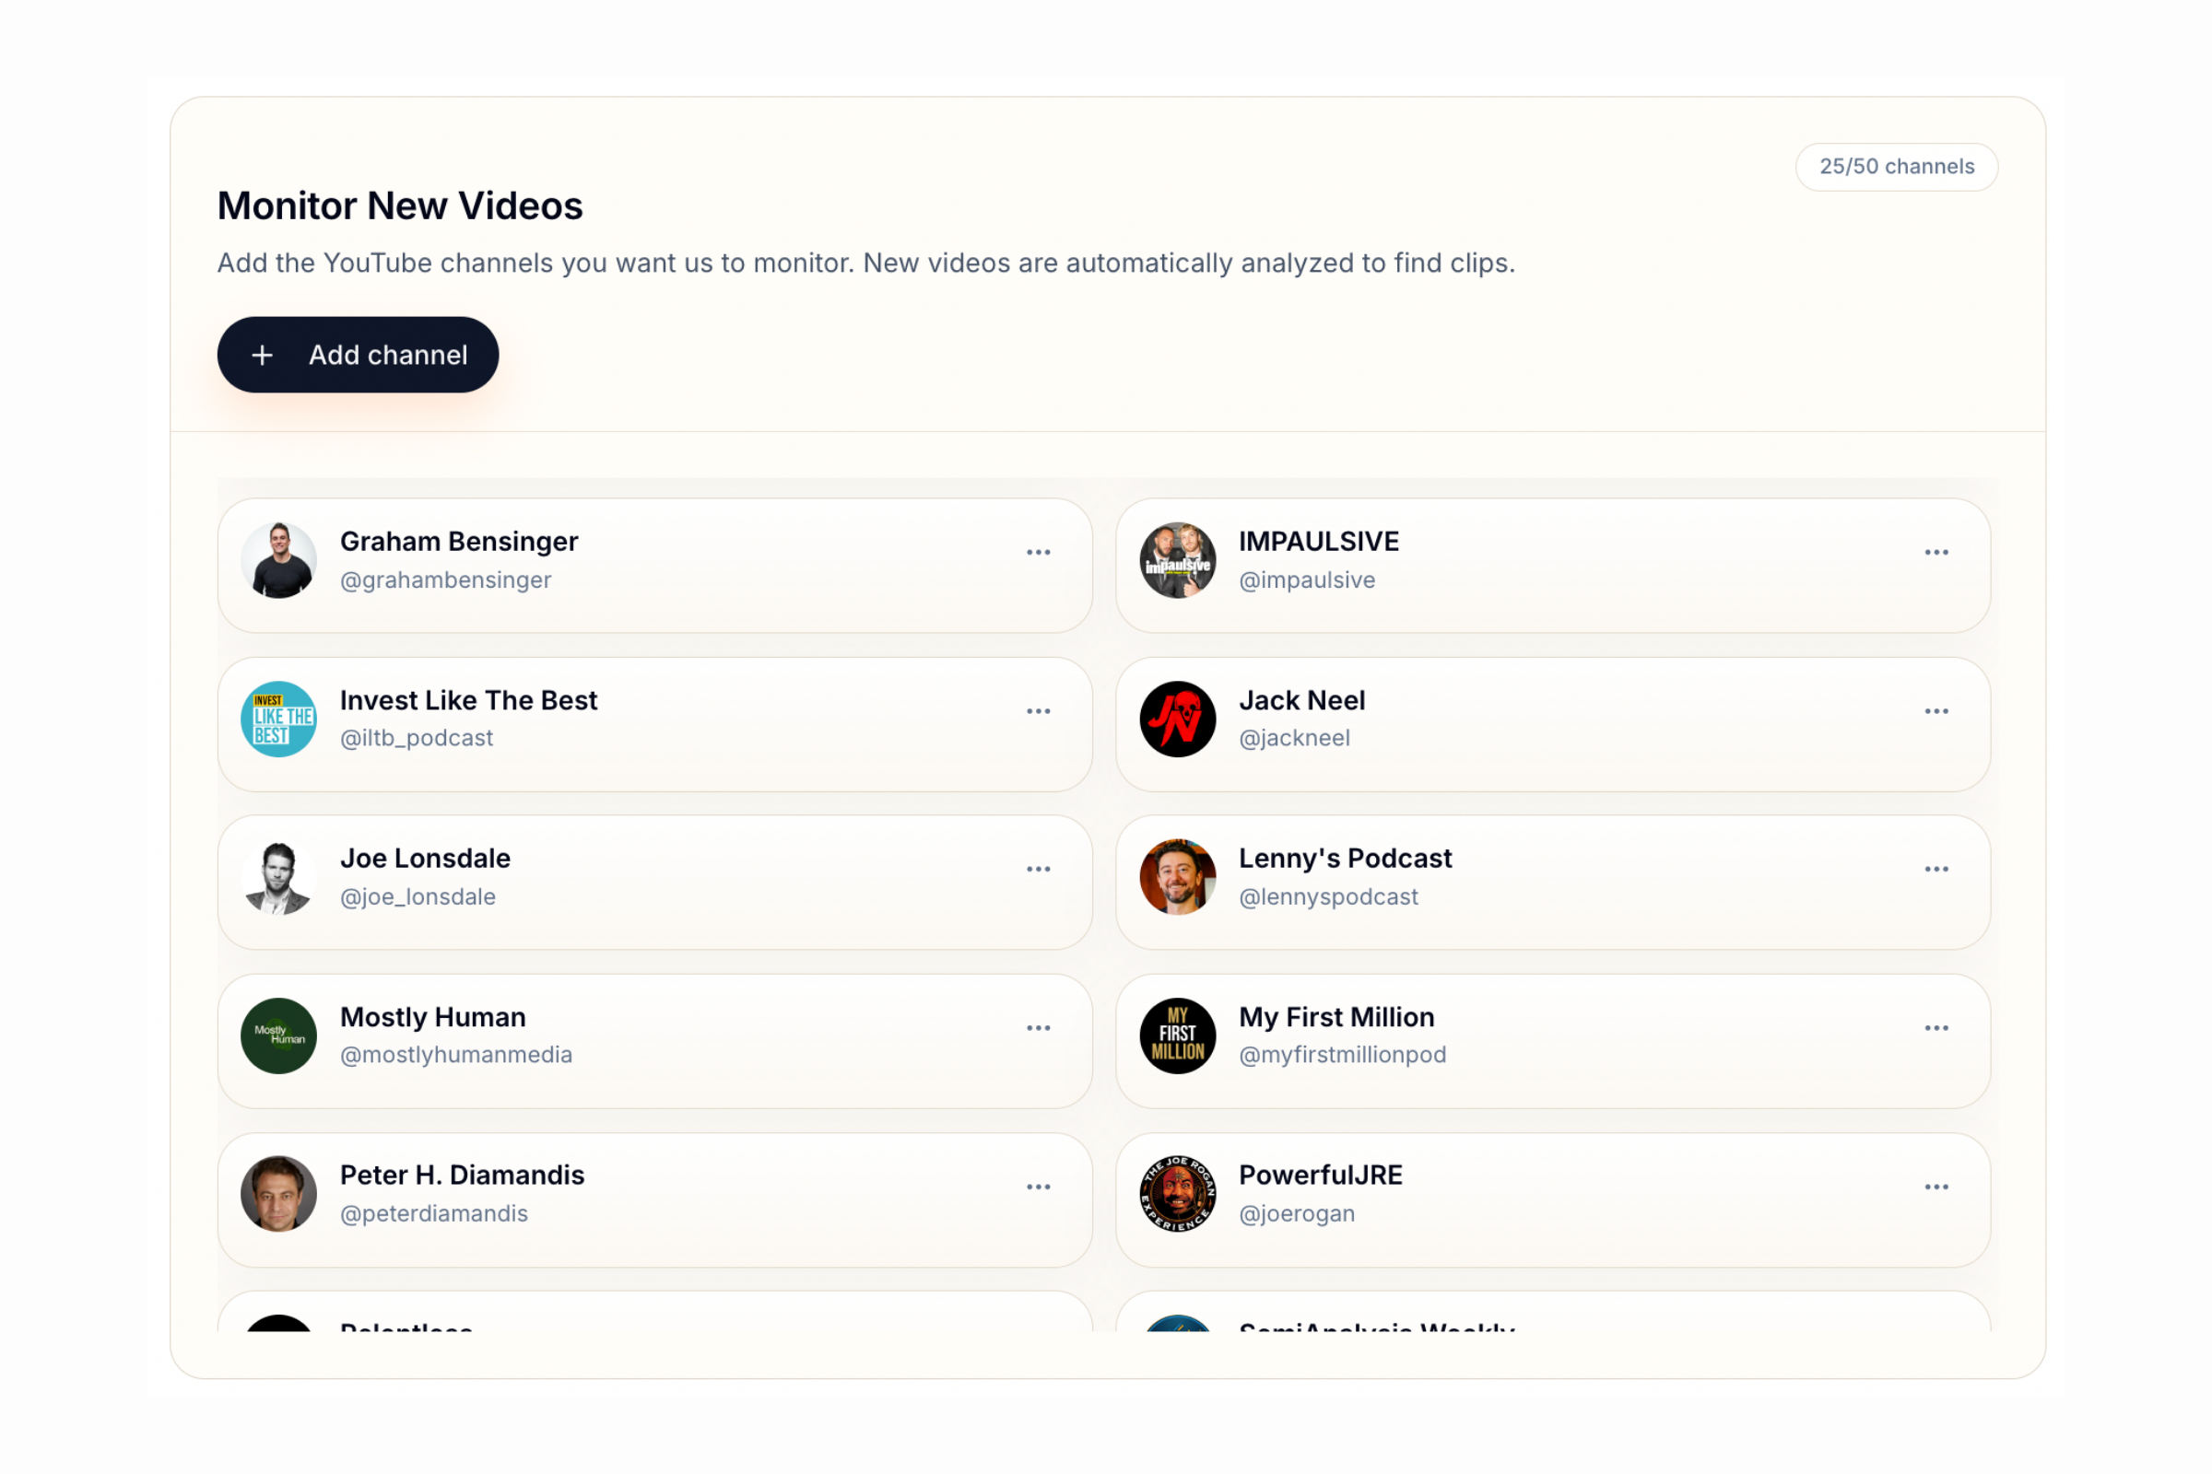Click the @grahambensinger handle
Image resolution: width=2212 pixels, height=1474 pixels.
coord(446,580)
